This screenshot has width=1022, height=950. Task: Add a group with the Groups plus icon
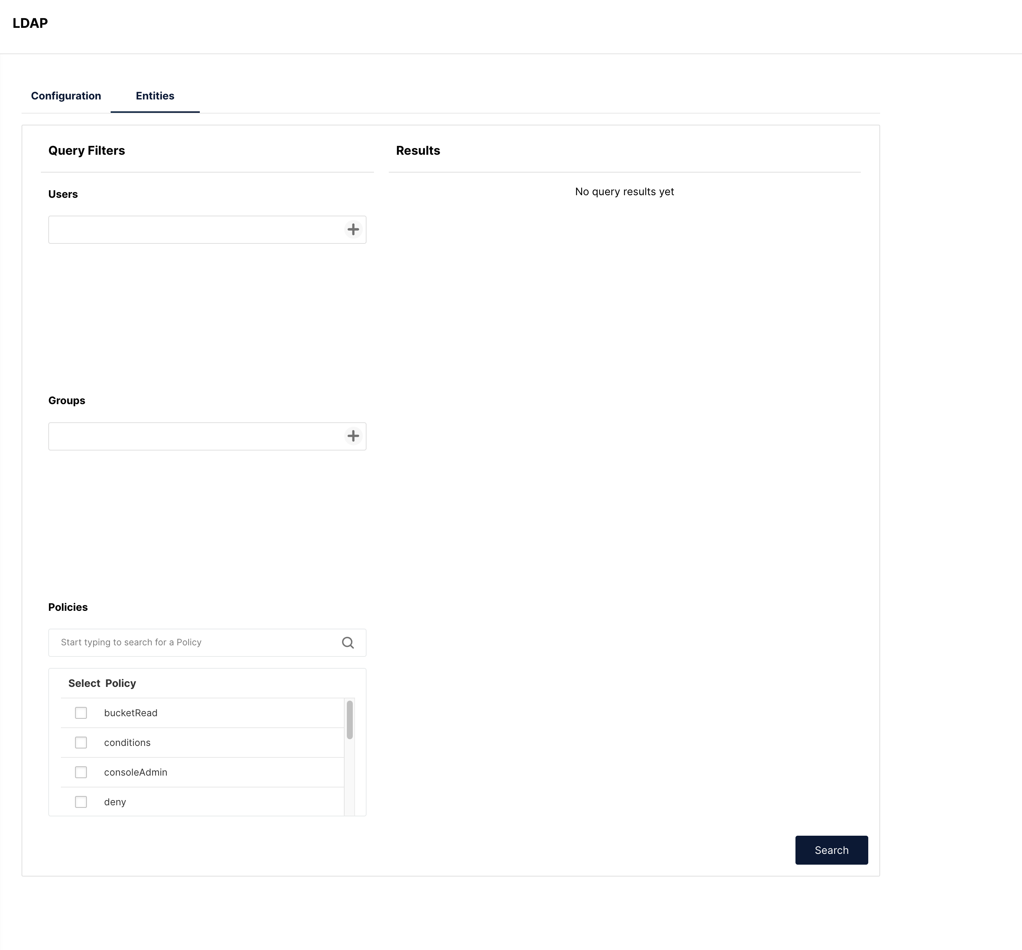[353, 436]
